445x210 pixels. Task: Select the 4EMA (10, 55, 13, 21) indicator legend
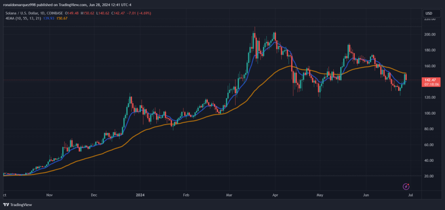pos(23,17)
